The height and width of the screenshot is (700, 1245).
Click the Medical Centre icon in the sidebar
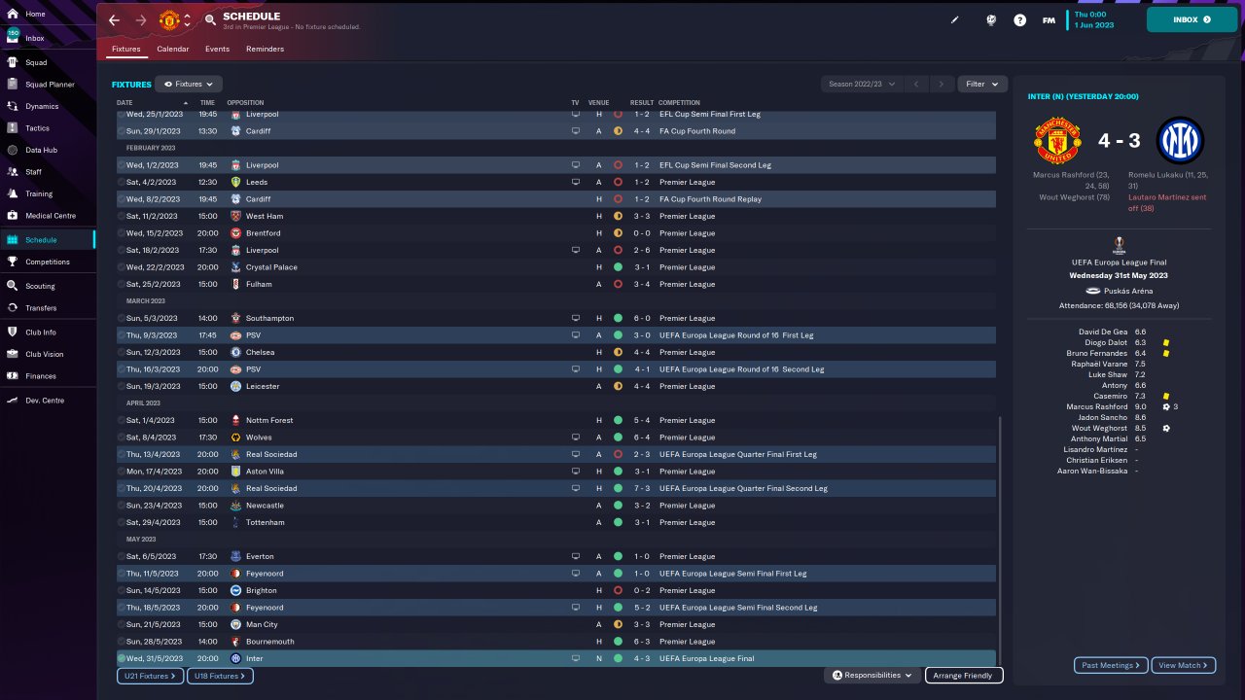pyautogui.click(x=13, y=216)
